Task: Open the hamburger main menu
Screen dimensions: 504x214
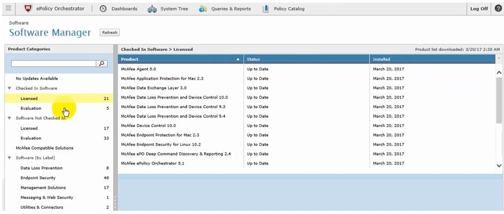Action: pyautogui.click(x=8, y=9)
